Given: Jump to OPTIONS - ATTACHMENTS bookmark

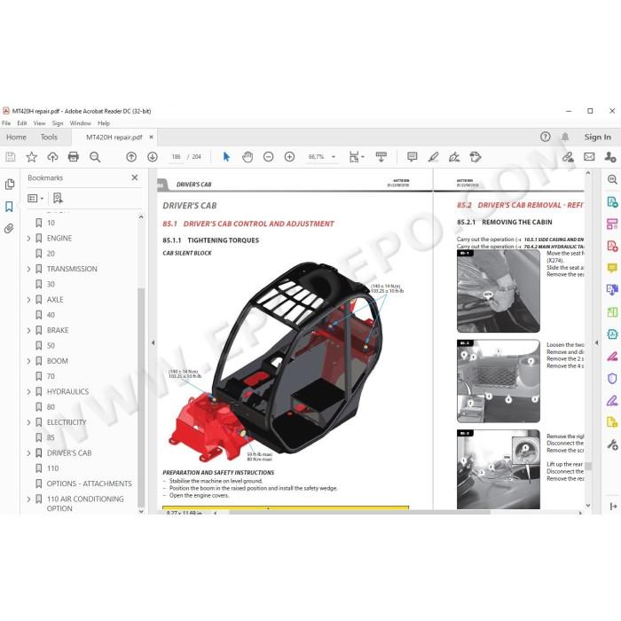Looking at the screenshot, I should tap(89, 483).
